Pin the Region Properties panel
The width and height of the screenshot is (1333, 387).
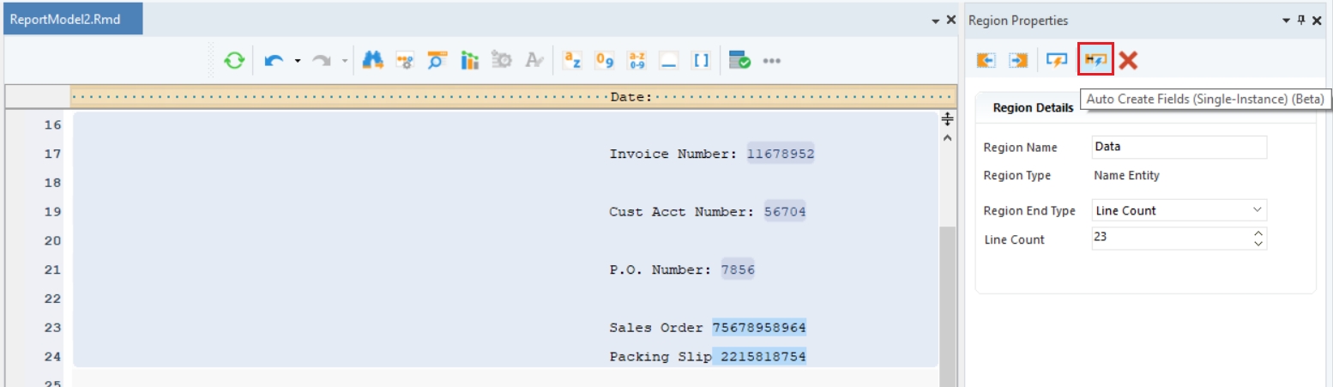(1301, 20)
